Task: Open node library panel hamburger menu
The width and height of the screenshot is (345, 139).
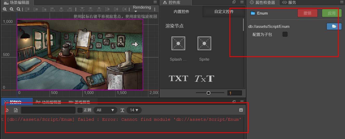Action: point(242,2)
